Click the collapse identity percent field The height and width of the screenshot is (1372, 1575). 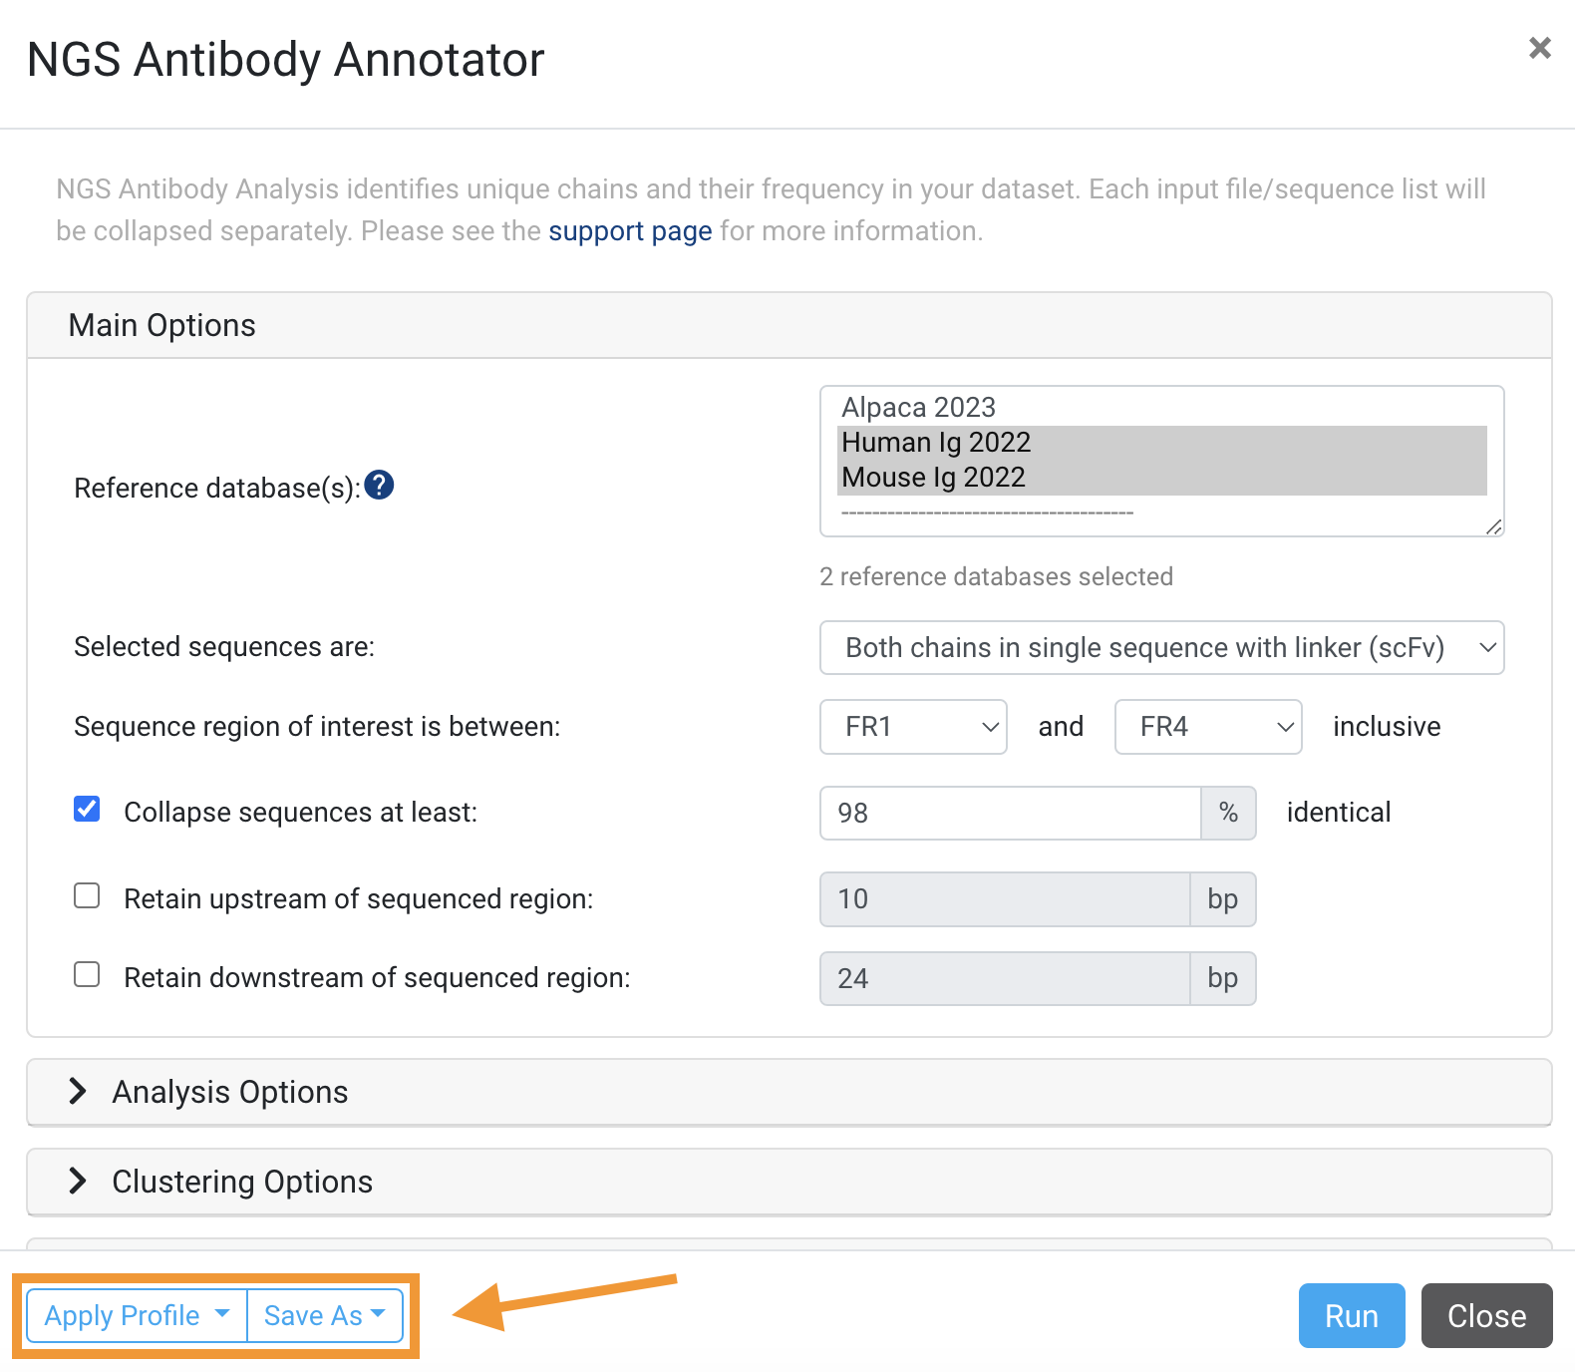[1010, 813]
